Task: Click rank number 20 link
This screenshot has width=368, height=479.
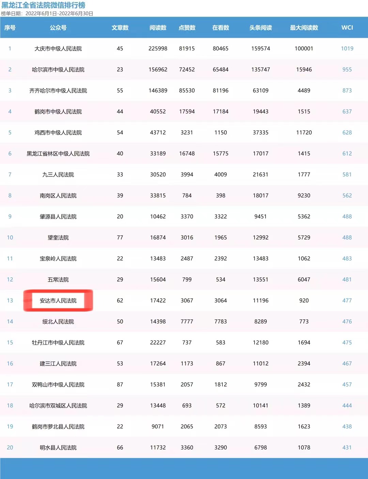Action: [10, 448]
